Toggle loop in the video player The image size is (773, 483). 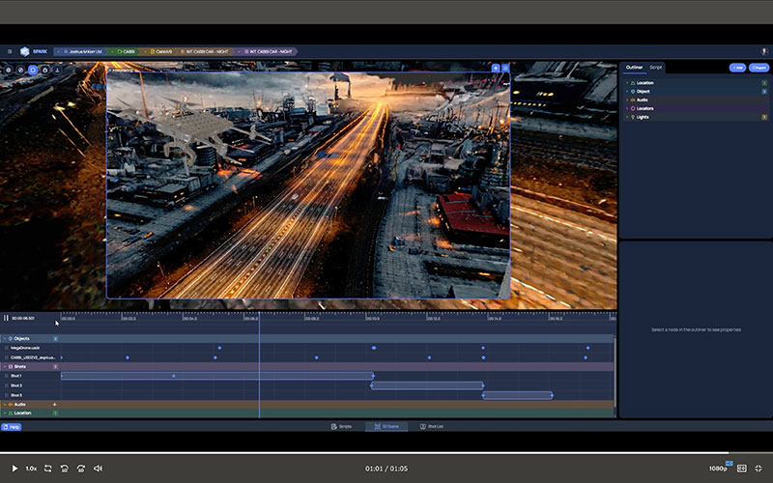(x=47, y=469)
